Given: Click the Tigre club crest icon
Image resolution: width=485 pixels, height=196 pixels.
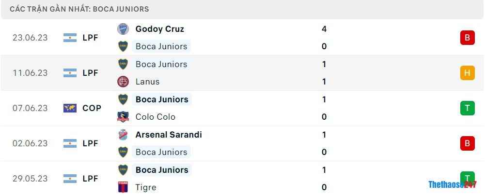Looking at the screenshot, I should (123, 187).
